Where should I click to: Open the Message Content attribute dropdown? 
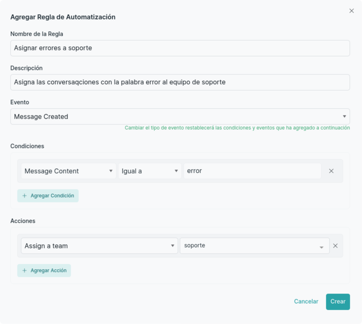click(x=69, y=171)
